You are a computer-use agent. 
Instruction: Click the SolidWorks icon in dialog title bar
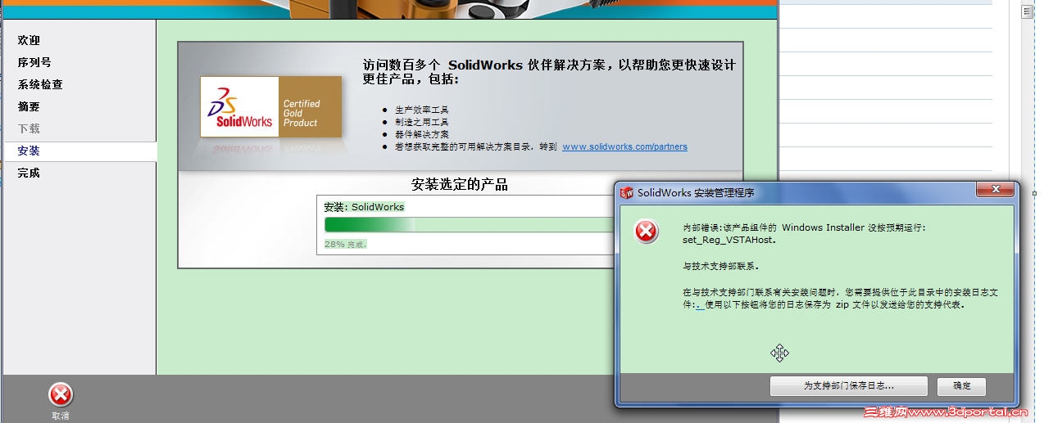(628, 193)
